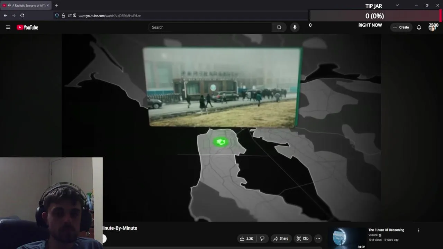Click the browser forward arrow
This screenshot has width=443, height=249.
[x=14, y=16]
